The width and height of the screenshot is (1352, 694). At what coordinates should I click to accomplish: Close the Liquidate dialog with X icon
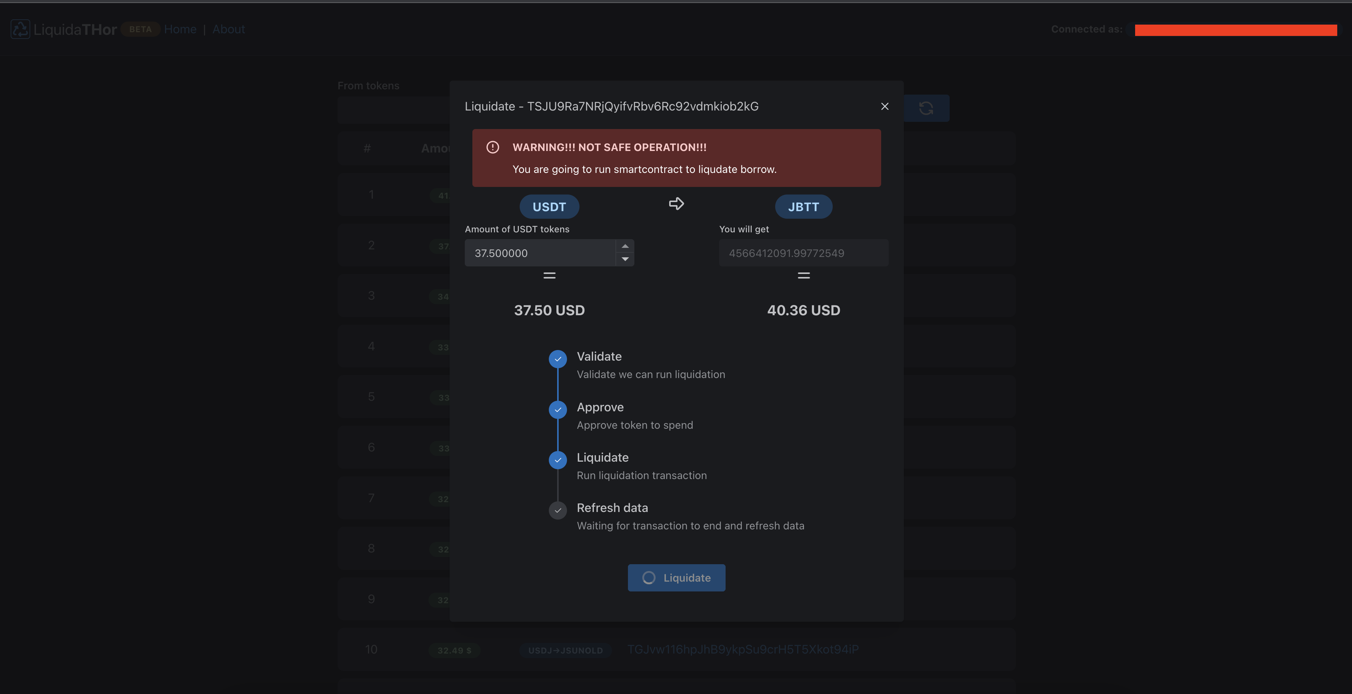[884, 106]
